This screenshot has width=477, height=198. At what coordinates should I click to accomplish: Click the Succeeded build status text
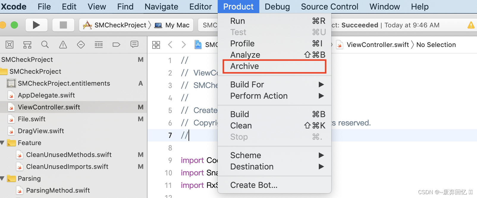(x=360, y=25)
